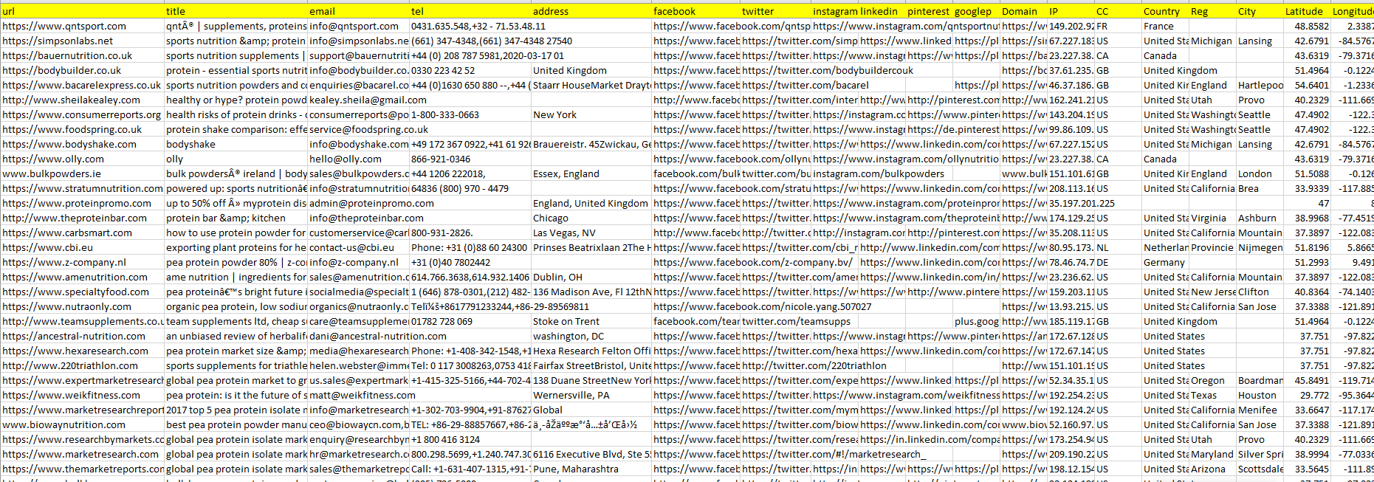Select the https://www.proteinpromo.com url cell

(x=82, y=203)
